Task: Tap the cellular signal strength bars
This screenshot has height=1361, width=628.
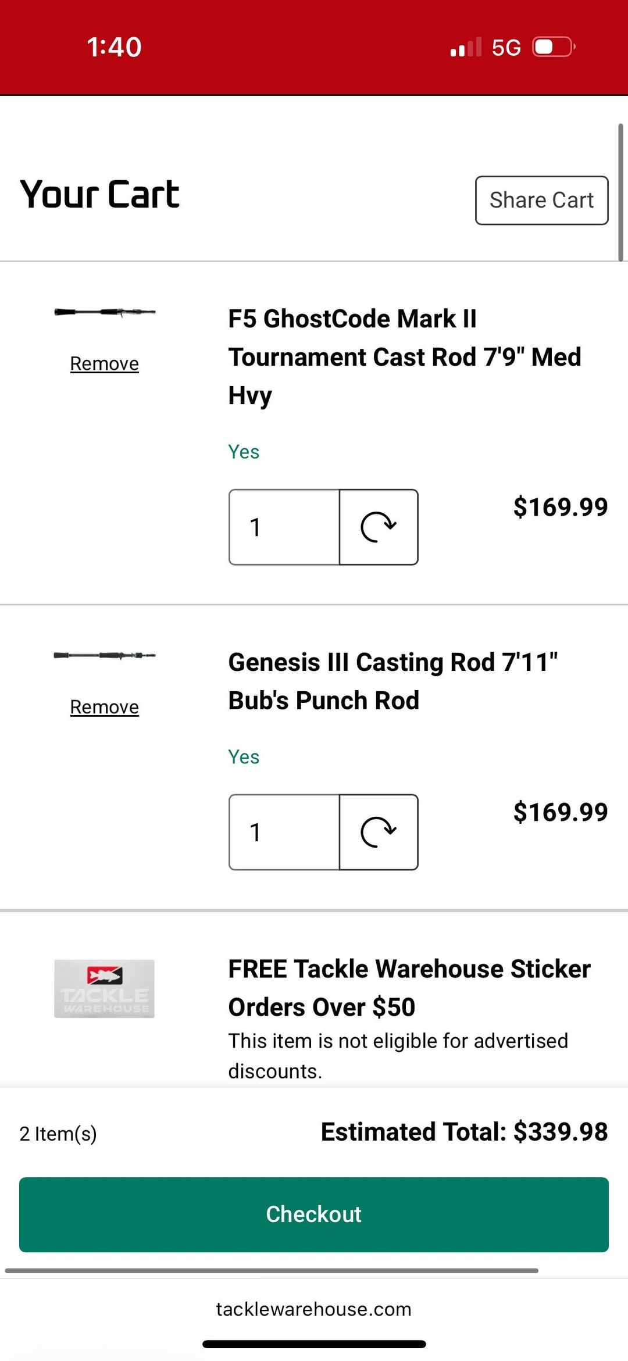Action: coord(466,48)
